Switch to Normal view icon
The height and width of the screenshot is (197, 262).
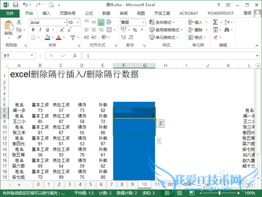167,193
